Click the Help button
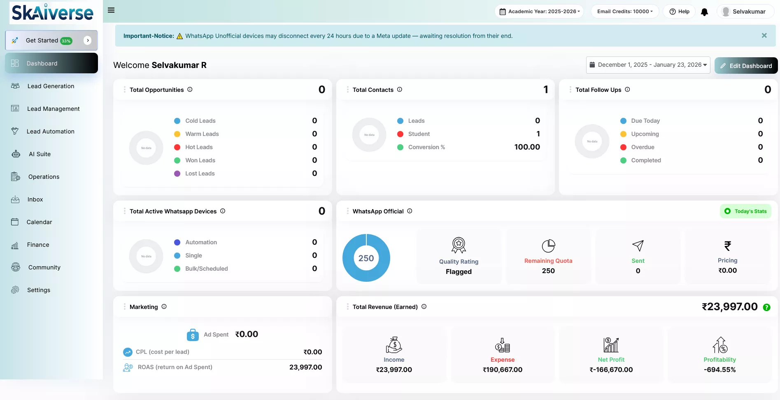Screen dimensions: 780x400 679,12
